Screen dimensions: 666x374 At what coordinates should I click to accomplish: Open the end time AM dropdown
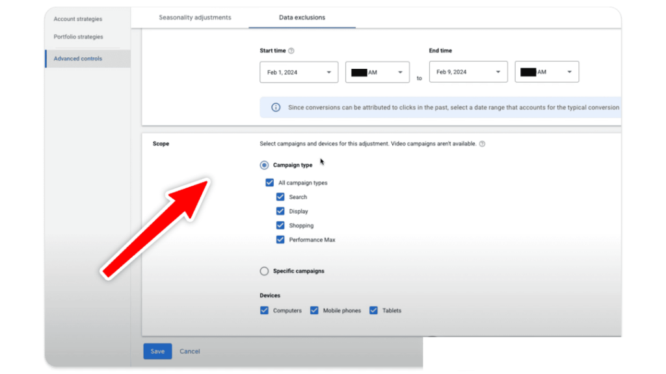(546, 72)
